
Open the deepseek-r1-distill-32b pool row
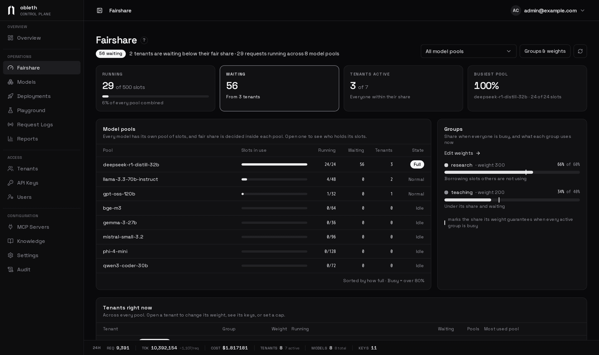[263, 164]
